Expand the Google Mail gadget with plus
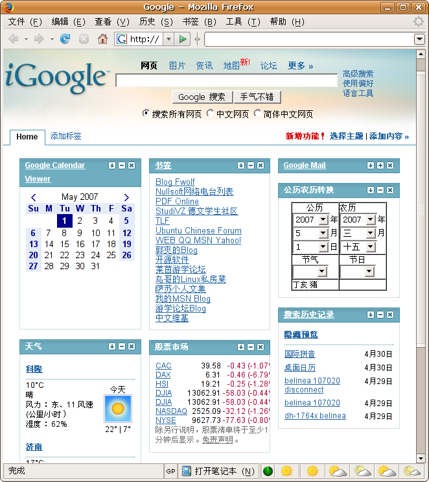Viewport: 429px width, 482px height. tap(380, 165)
